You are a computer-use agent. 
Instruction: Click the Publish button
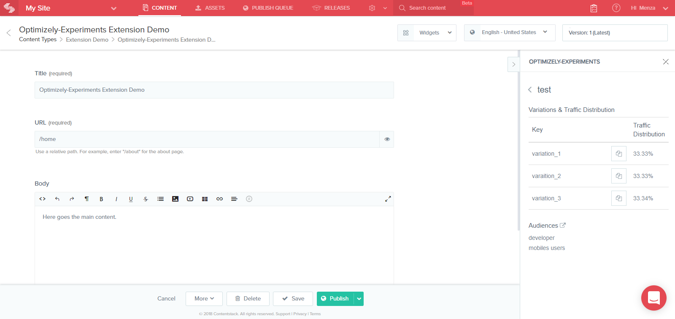[335, 299]
